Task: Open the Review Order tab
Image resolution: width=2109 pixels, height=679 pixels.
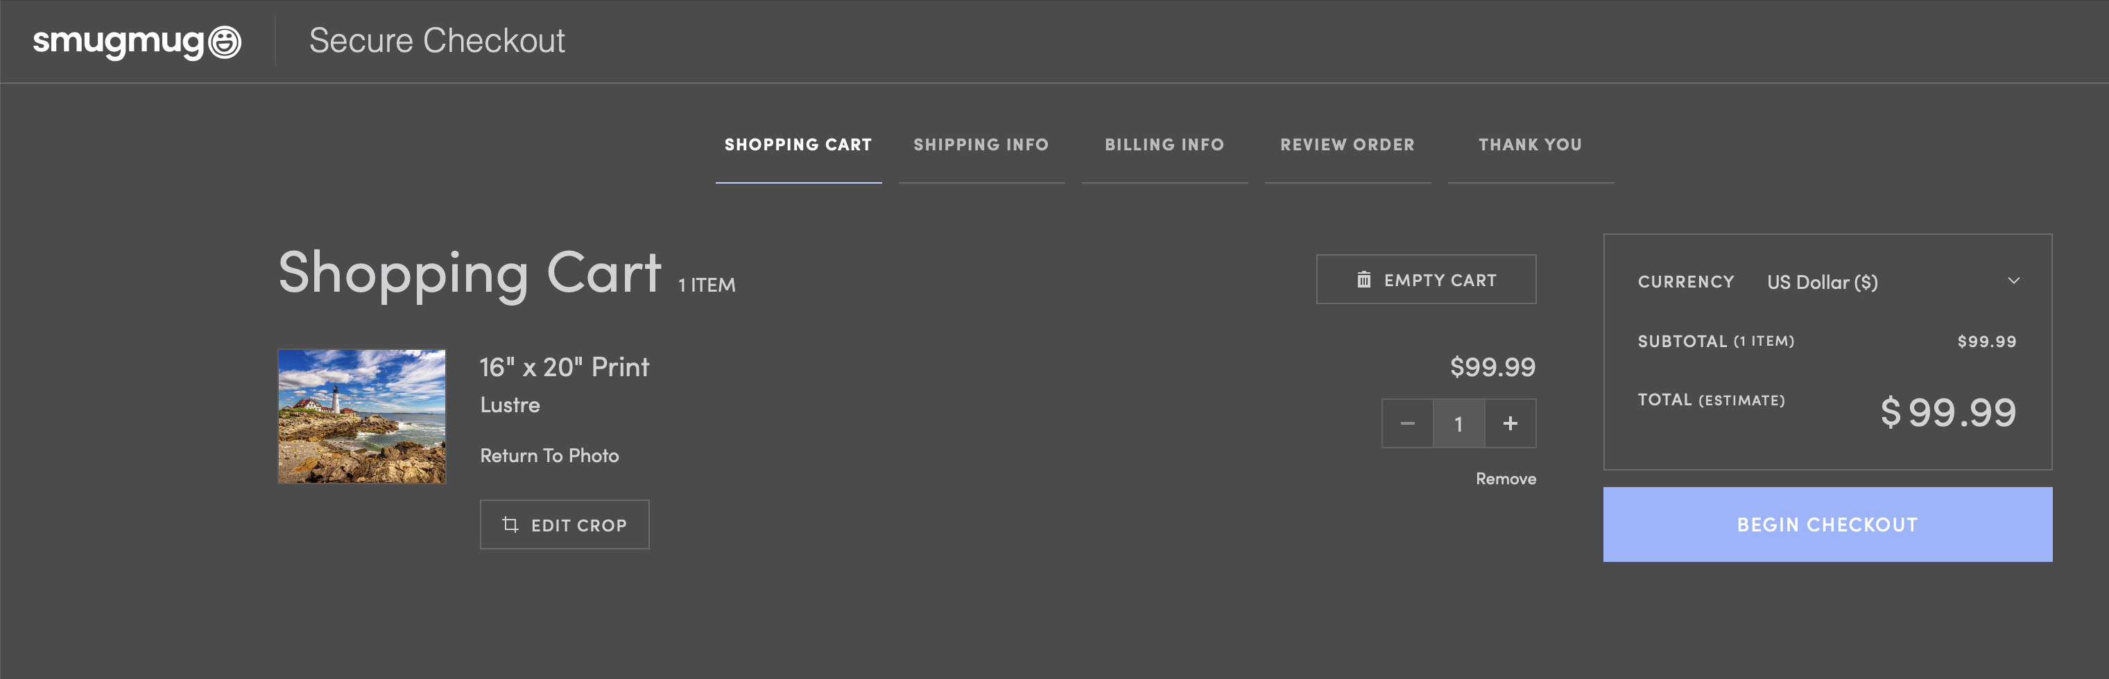Action: 1347,145
